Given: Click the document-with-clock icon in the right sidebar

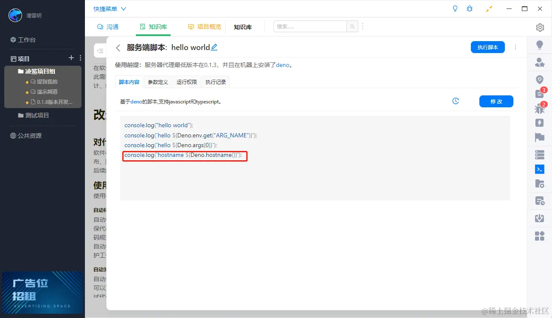Looking at the screenshot, I should (540, 201).
